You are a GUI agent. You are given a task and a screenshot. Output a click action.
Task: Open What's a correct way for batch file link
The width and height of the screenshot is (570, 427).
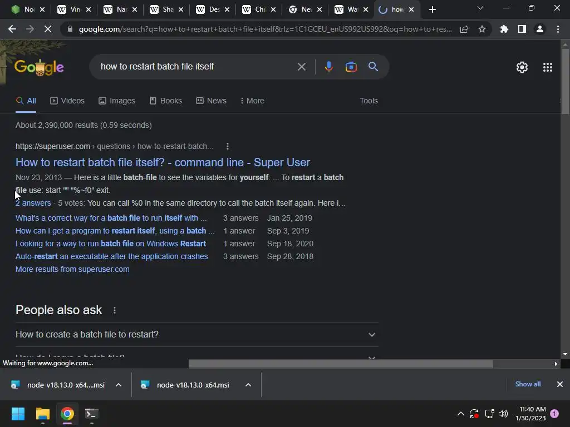pos(111,218)
